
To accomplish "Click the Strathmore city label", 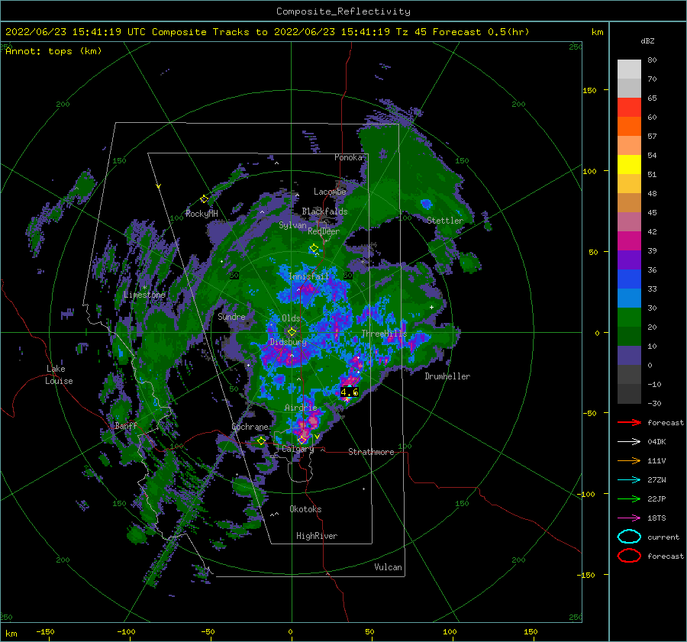I will pyautogui.click(x=371, y=452).
